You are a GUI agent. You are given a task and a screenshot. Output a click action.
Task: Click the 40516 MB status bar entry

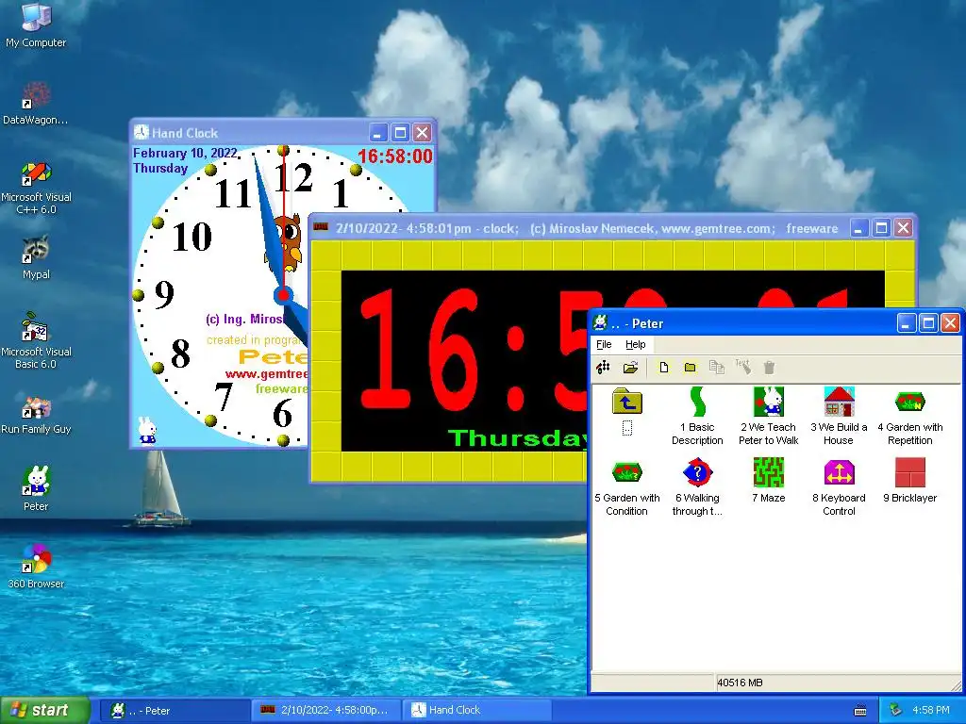(740, 683)
